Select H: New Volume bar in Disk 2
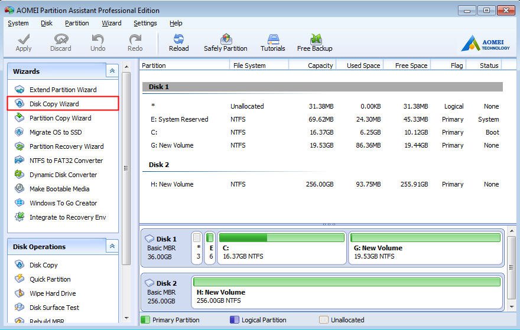520x330 pixels. [x=346, y=292]
